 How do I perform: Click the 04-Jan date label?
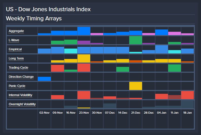[x=162, y=113]
